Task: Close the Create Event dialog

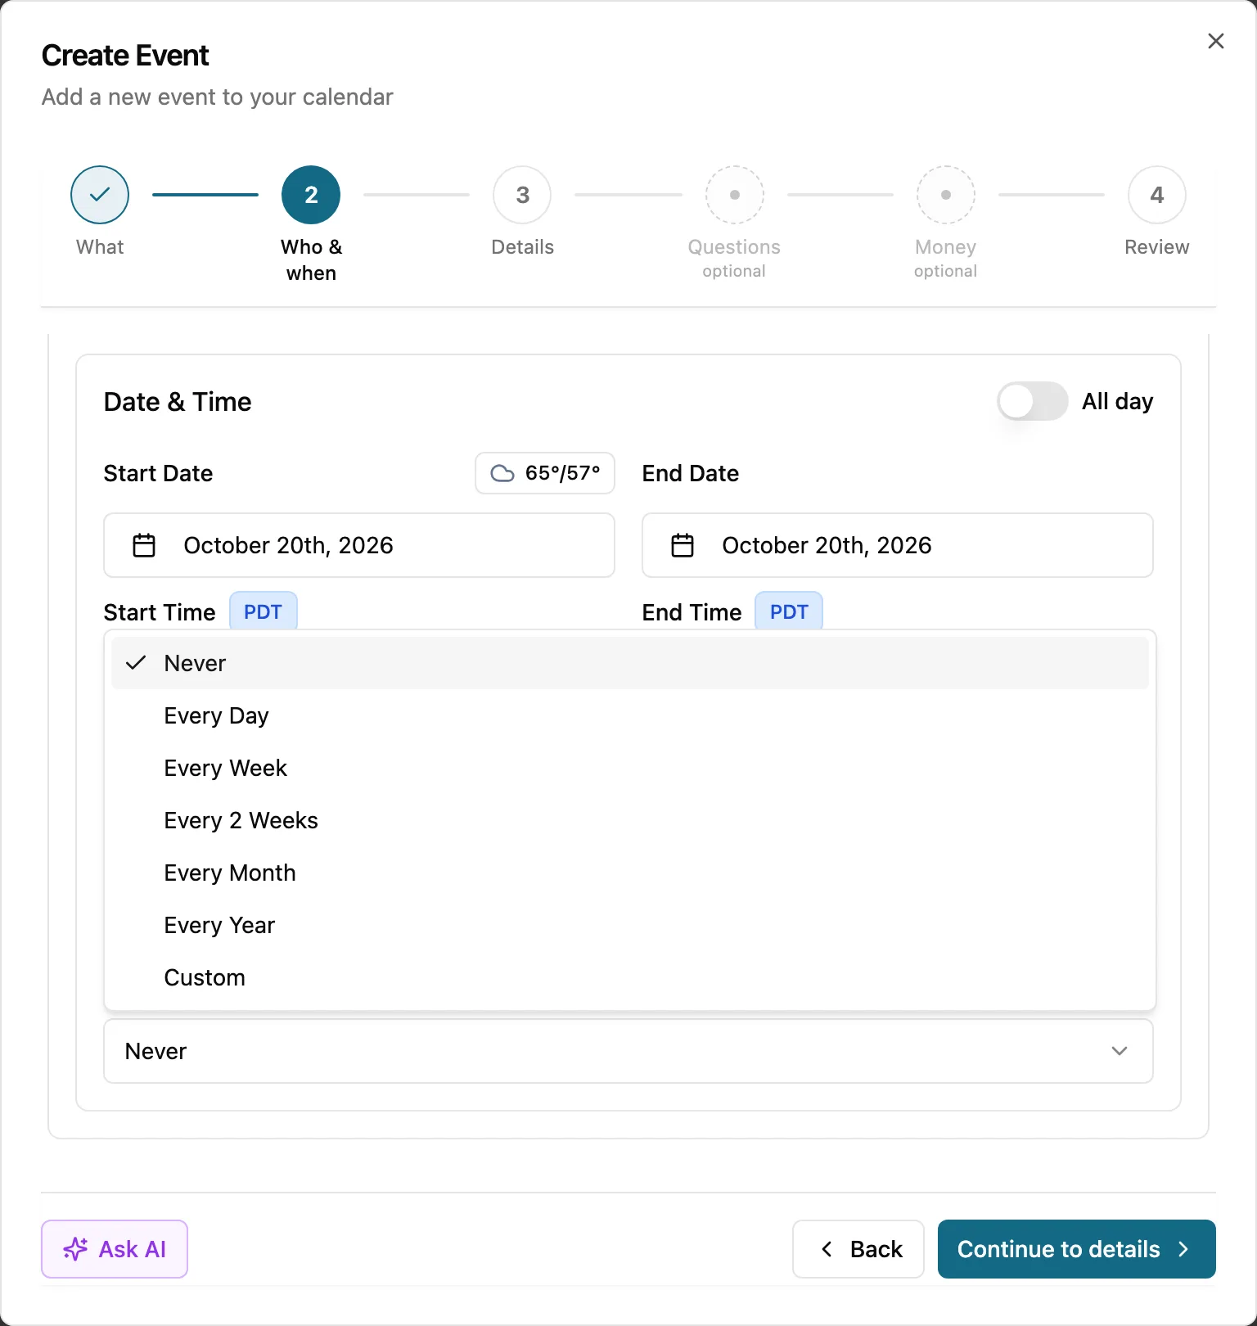Action: click(1215, 41)
